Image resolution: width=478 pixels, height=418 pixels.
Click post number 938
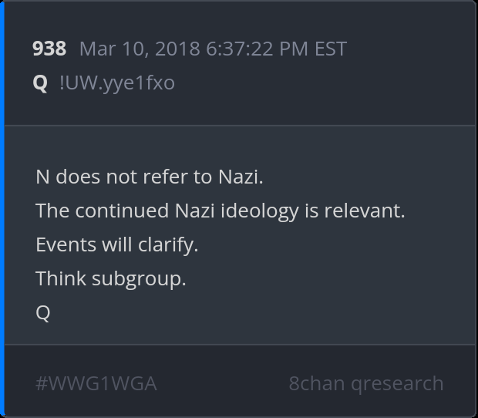(x=49, y=49)
